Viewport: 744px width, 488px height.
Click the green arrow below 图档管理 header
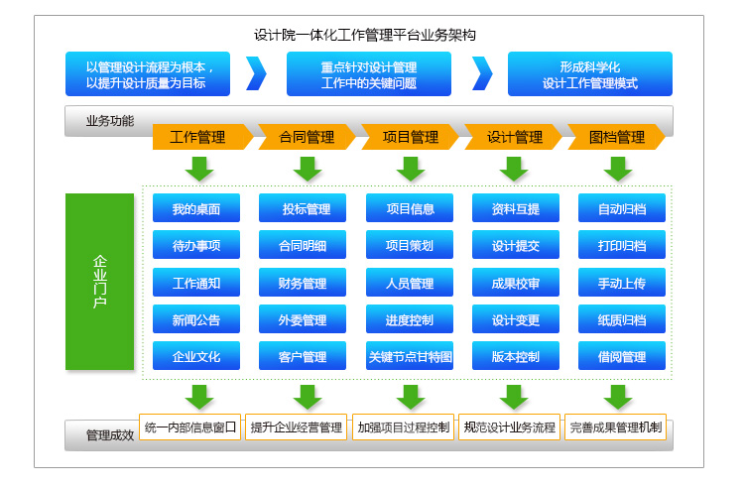pyautogui.click(x=618, y=169)
